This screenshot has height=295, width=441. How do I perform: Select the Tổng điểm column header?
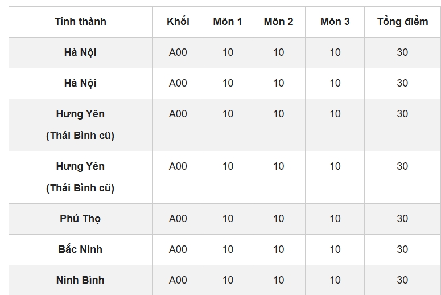tap(402, 22)
